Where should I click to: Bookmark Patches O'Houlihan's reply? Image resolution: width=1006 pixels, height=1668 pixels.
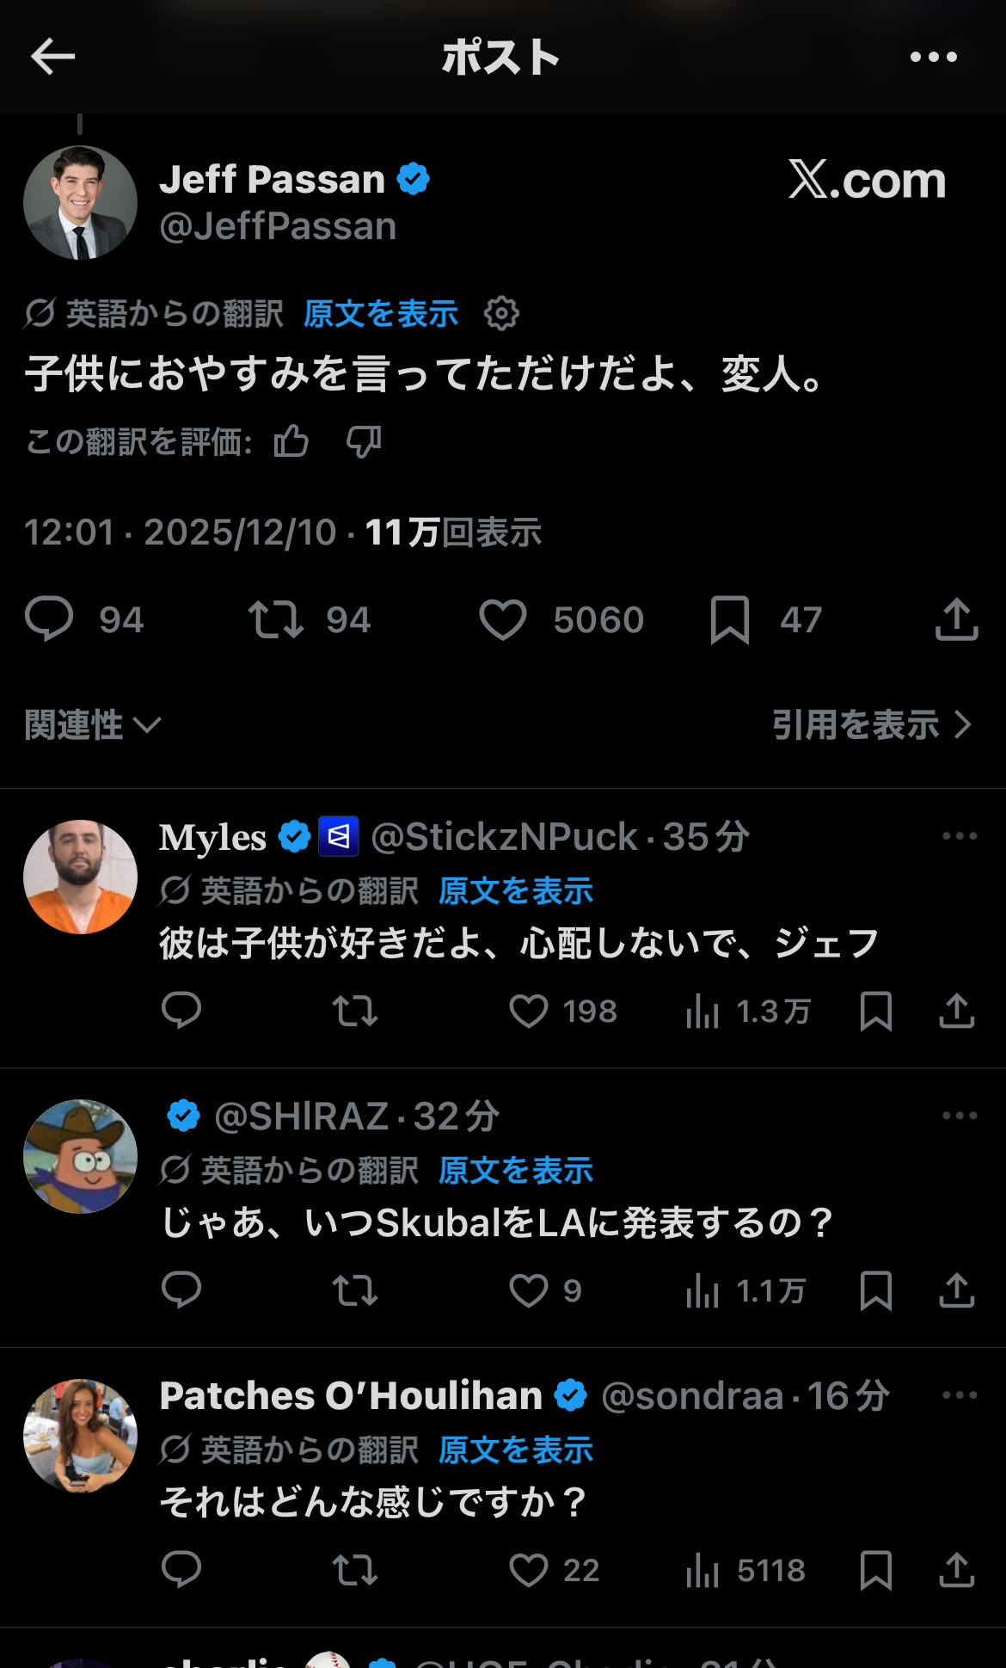875,1570
